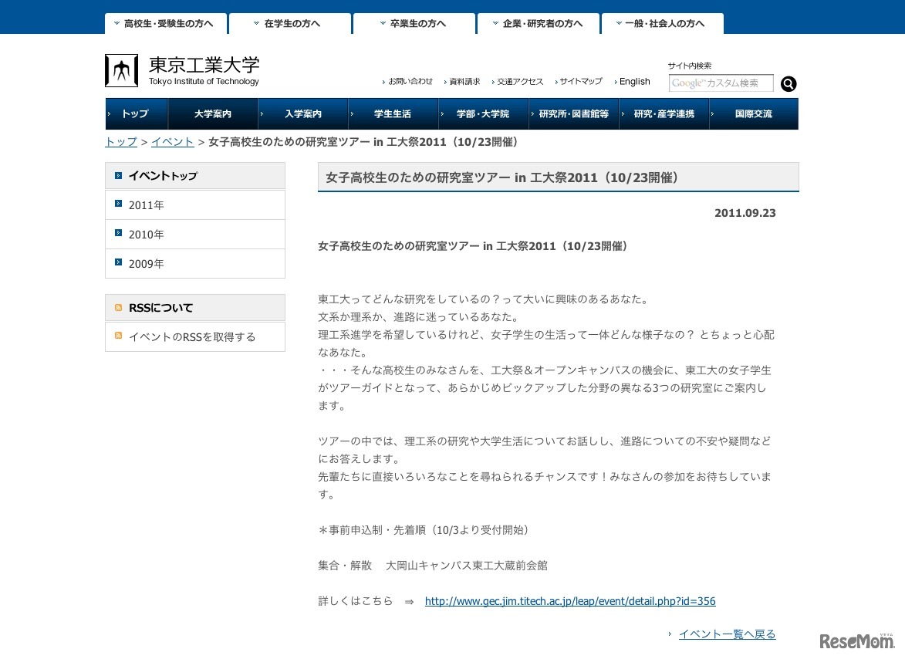The width and height of the screenshot is (905, 659).
Task: Open 学生生活 in the main navigation
Action: click(x=393, y=113)
